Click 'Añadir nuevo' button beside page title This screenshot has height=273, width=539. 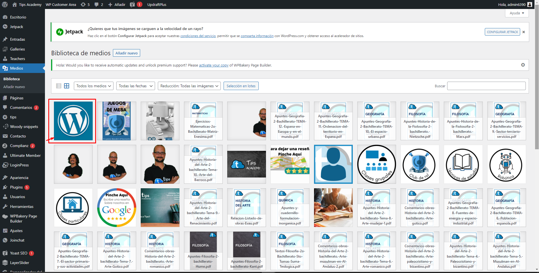pyautogui.click(x=126, y=53)
